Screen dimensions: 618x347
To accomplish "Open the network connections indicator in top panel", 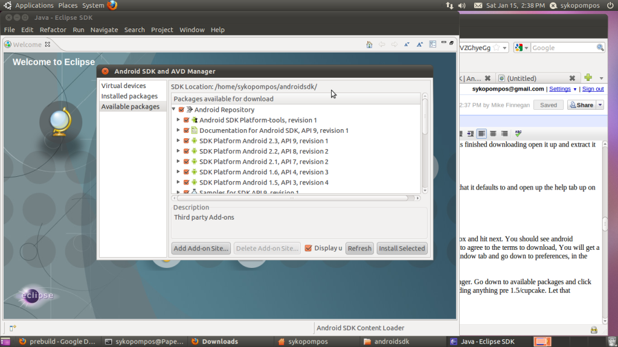I will 449,5.
